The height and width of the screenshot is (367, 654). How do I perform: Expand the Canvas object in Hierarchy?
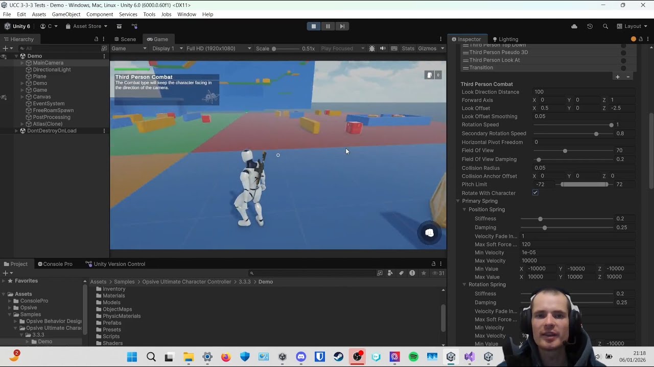click(x=22, y=97)
